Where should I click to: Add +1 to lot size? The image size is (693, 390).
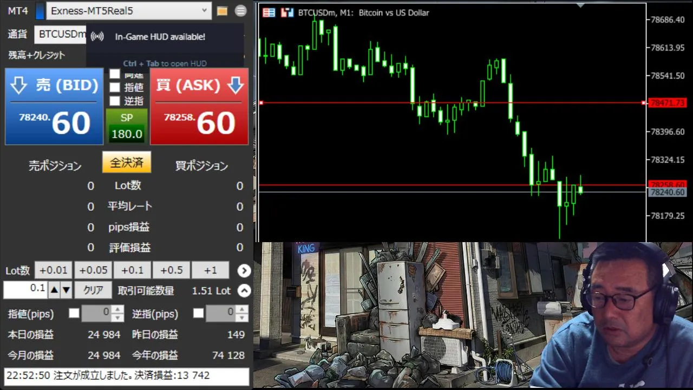point(211,270)
